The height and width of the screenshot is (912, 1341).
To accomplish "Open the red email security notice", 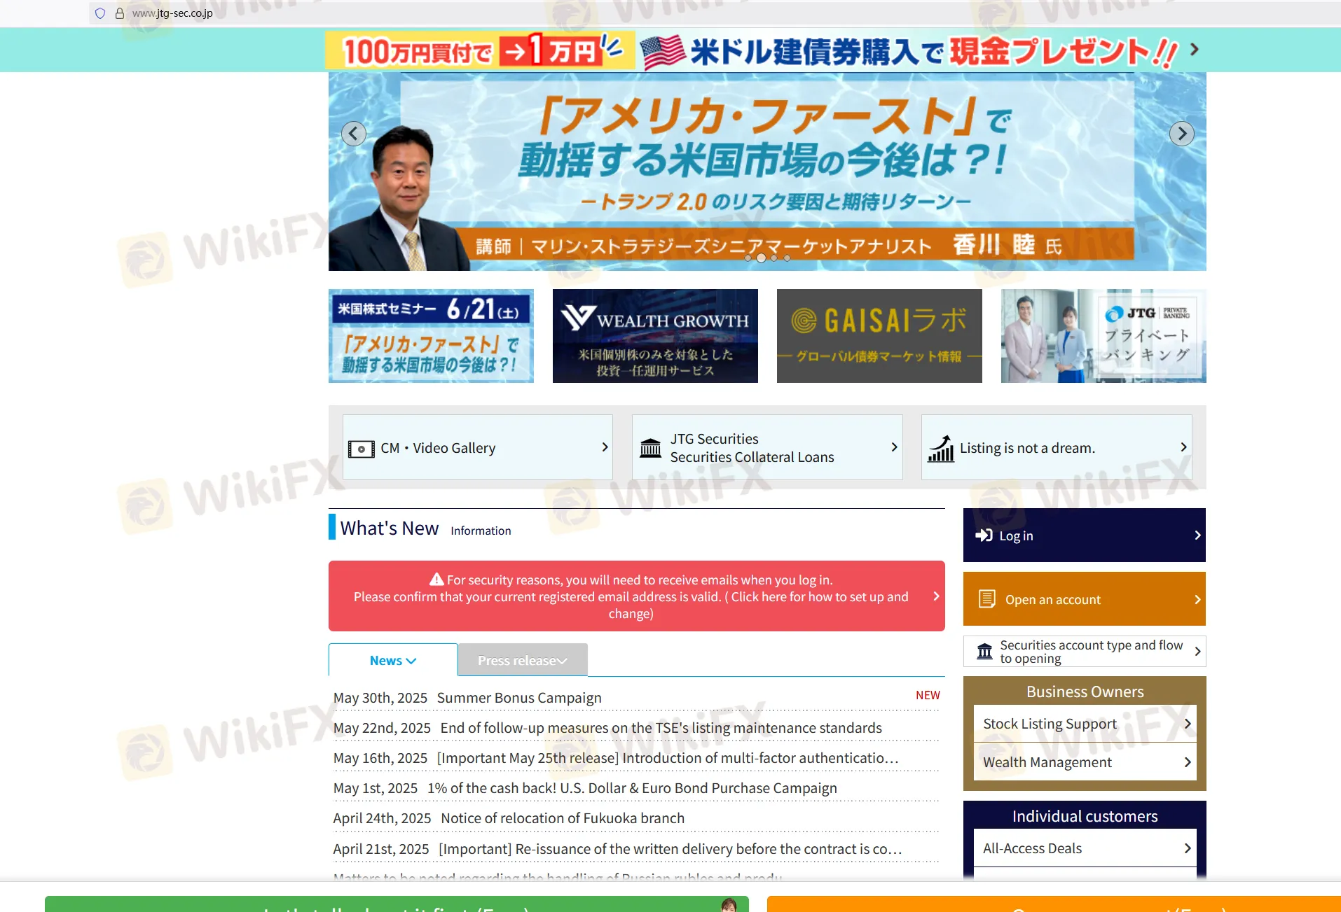I will click(636, 596).
